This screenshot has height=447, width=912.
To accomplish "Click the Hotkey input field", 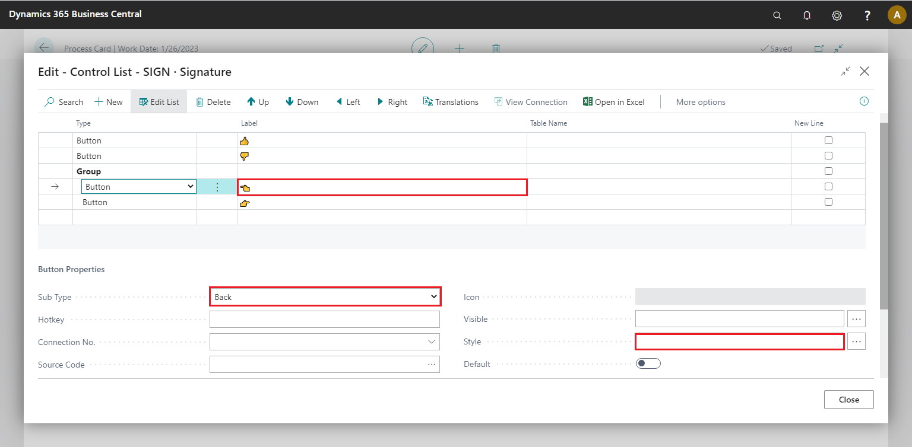I will click(x=325, y=320).
